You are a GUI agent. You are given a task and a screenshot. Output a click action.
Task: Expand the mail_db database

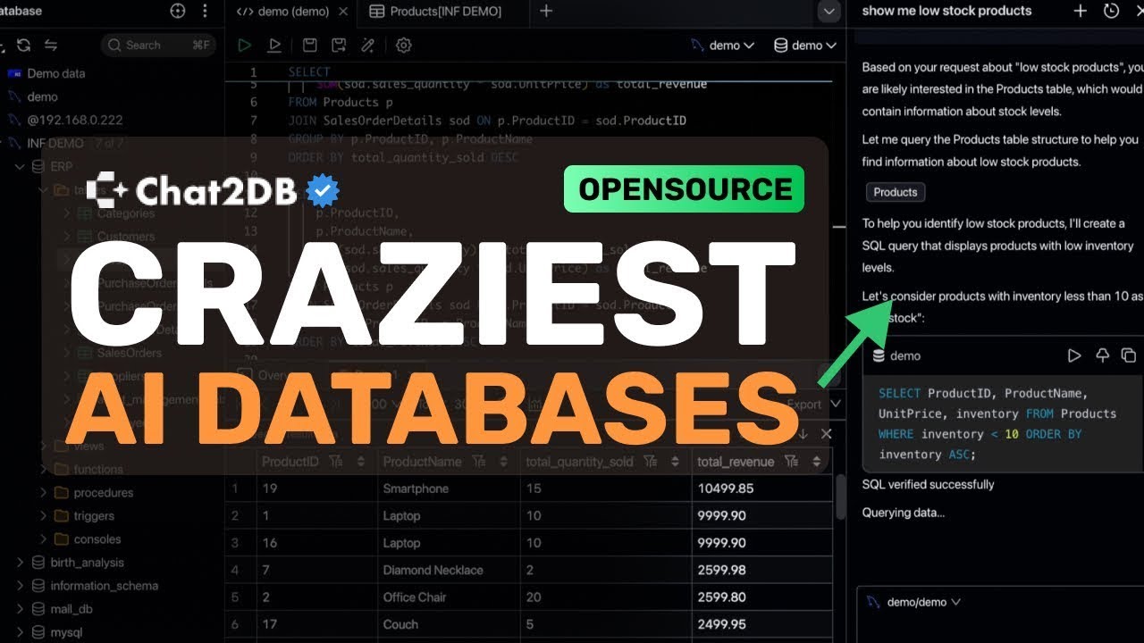[20, 608]
